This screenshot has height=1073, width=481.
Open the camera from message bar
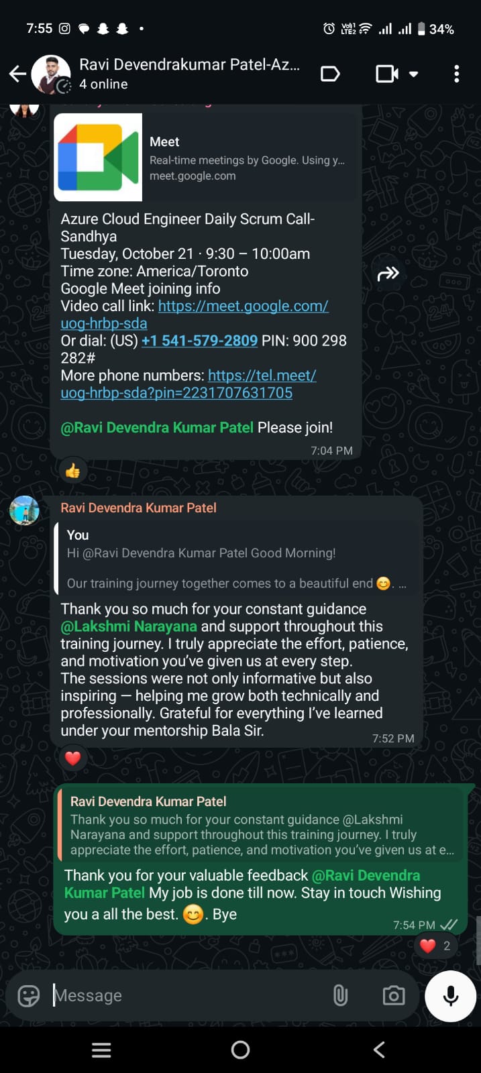pos(393,996)
